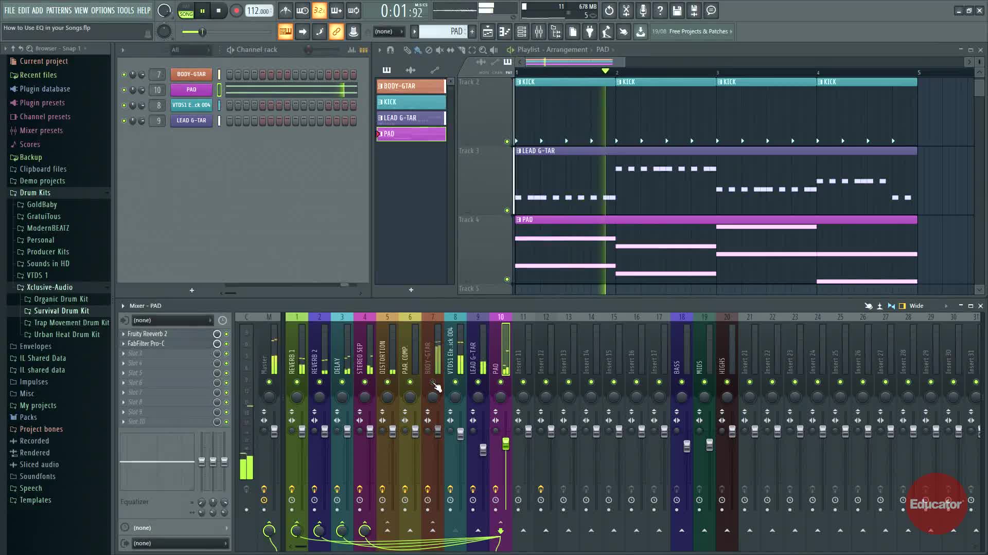
Task: Click the record button in transport
Action: 236,11
